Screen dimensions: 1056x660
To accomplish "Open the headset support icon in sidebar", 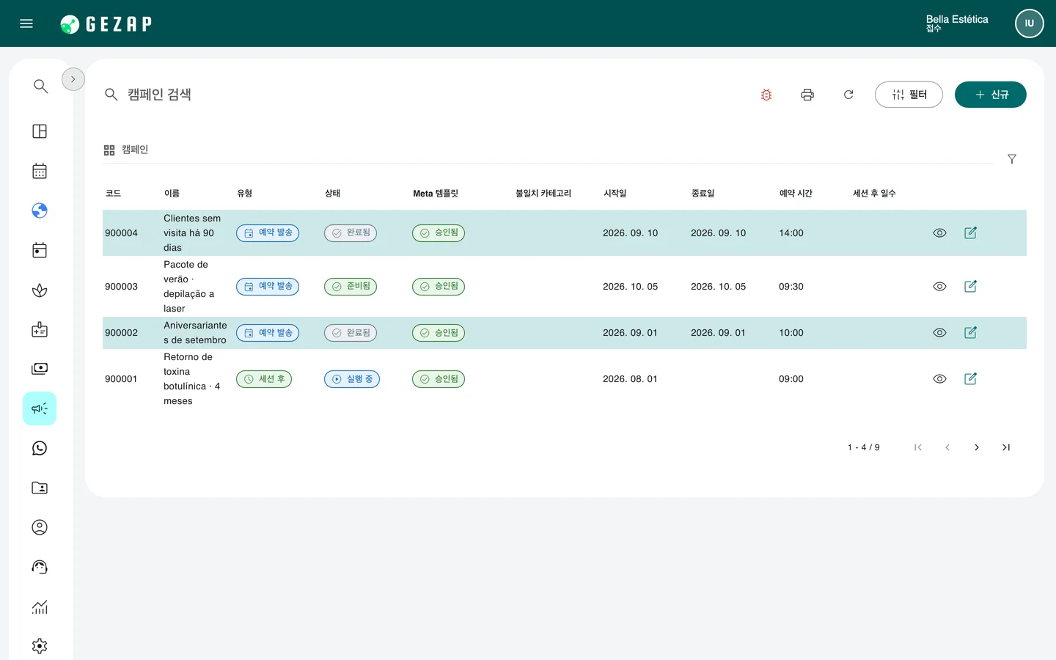I will 40,567.
